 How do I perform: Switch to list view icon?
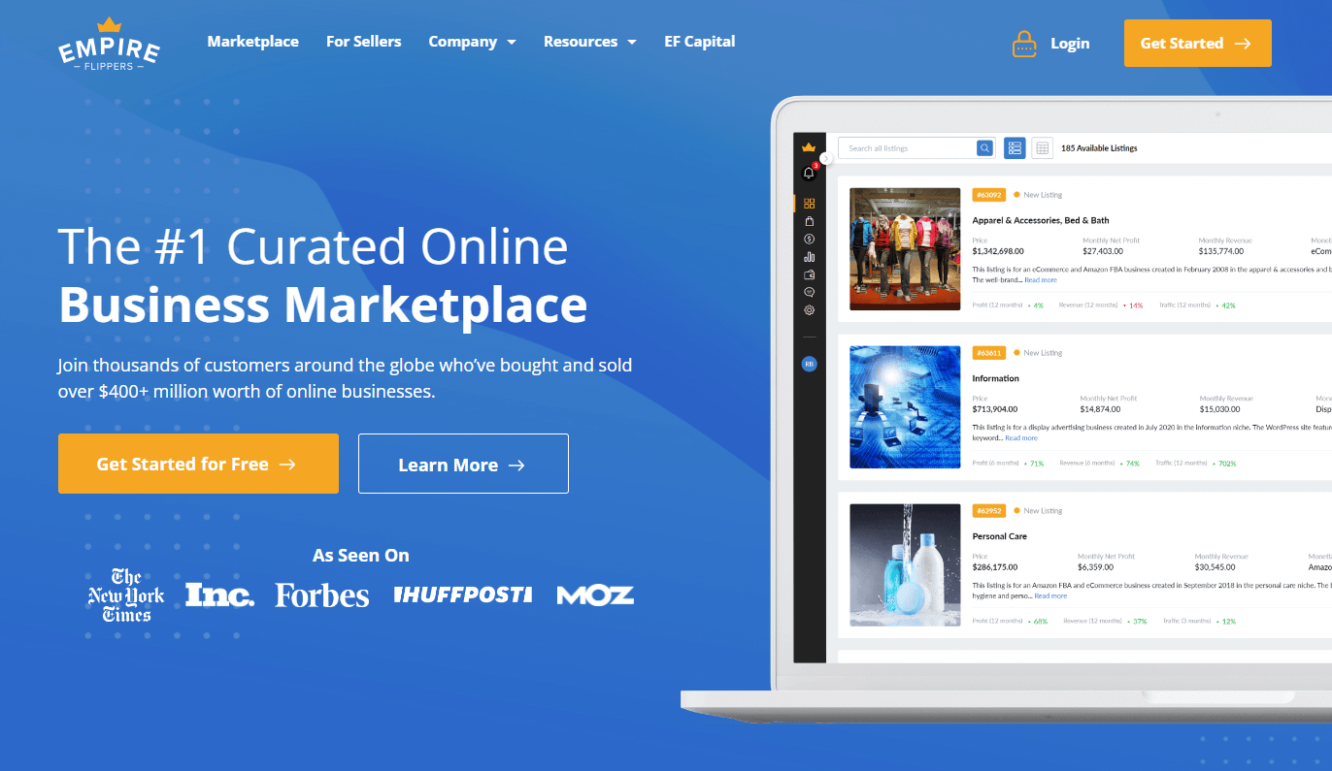(x=1015, y=148)
